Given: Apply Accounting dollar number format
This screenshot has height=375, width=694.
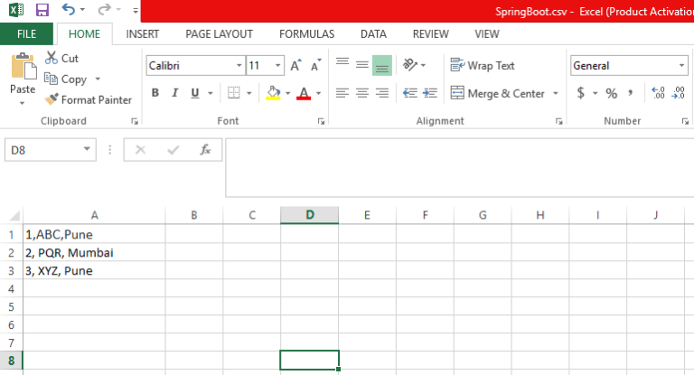Looking at the screenshot, I should [x=581, y=93].
